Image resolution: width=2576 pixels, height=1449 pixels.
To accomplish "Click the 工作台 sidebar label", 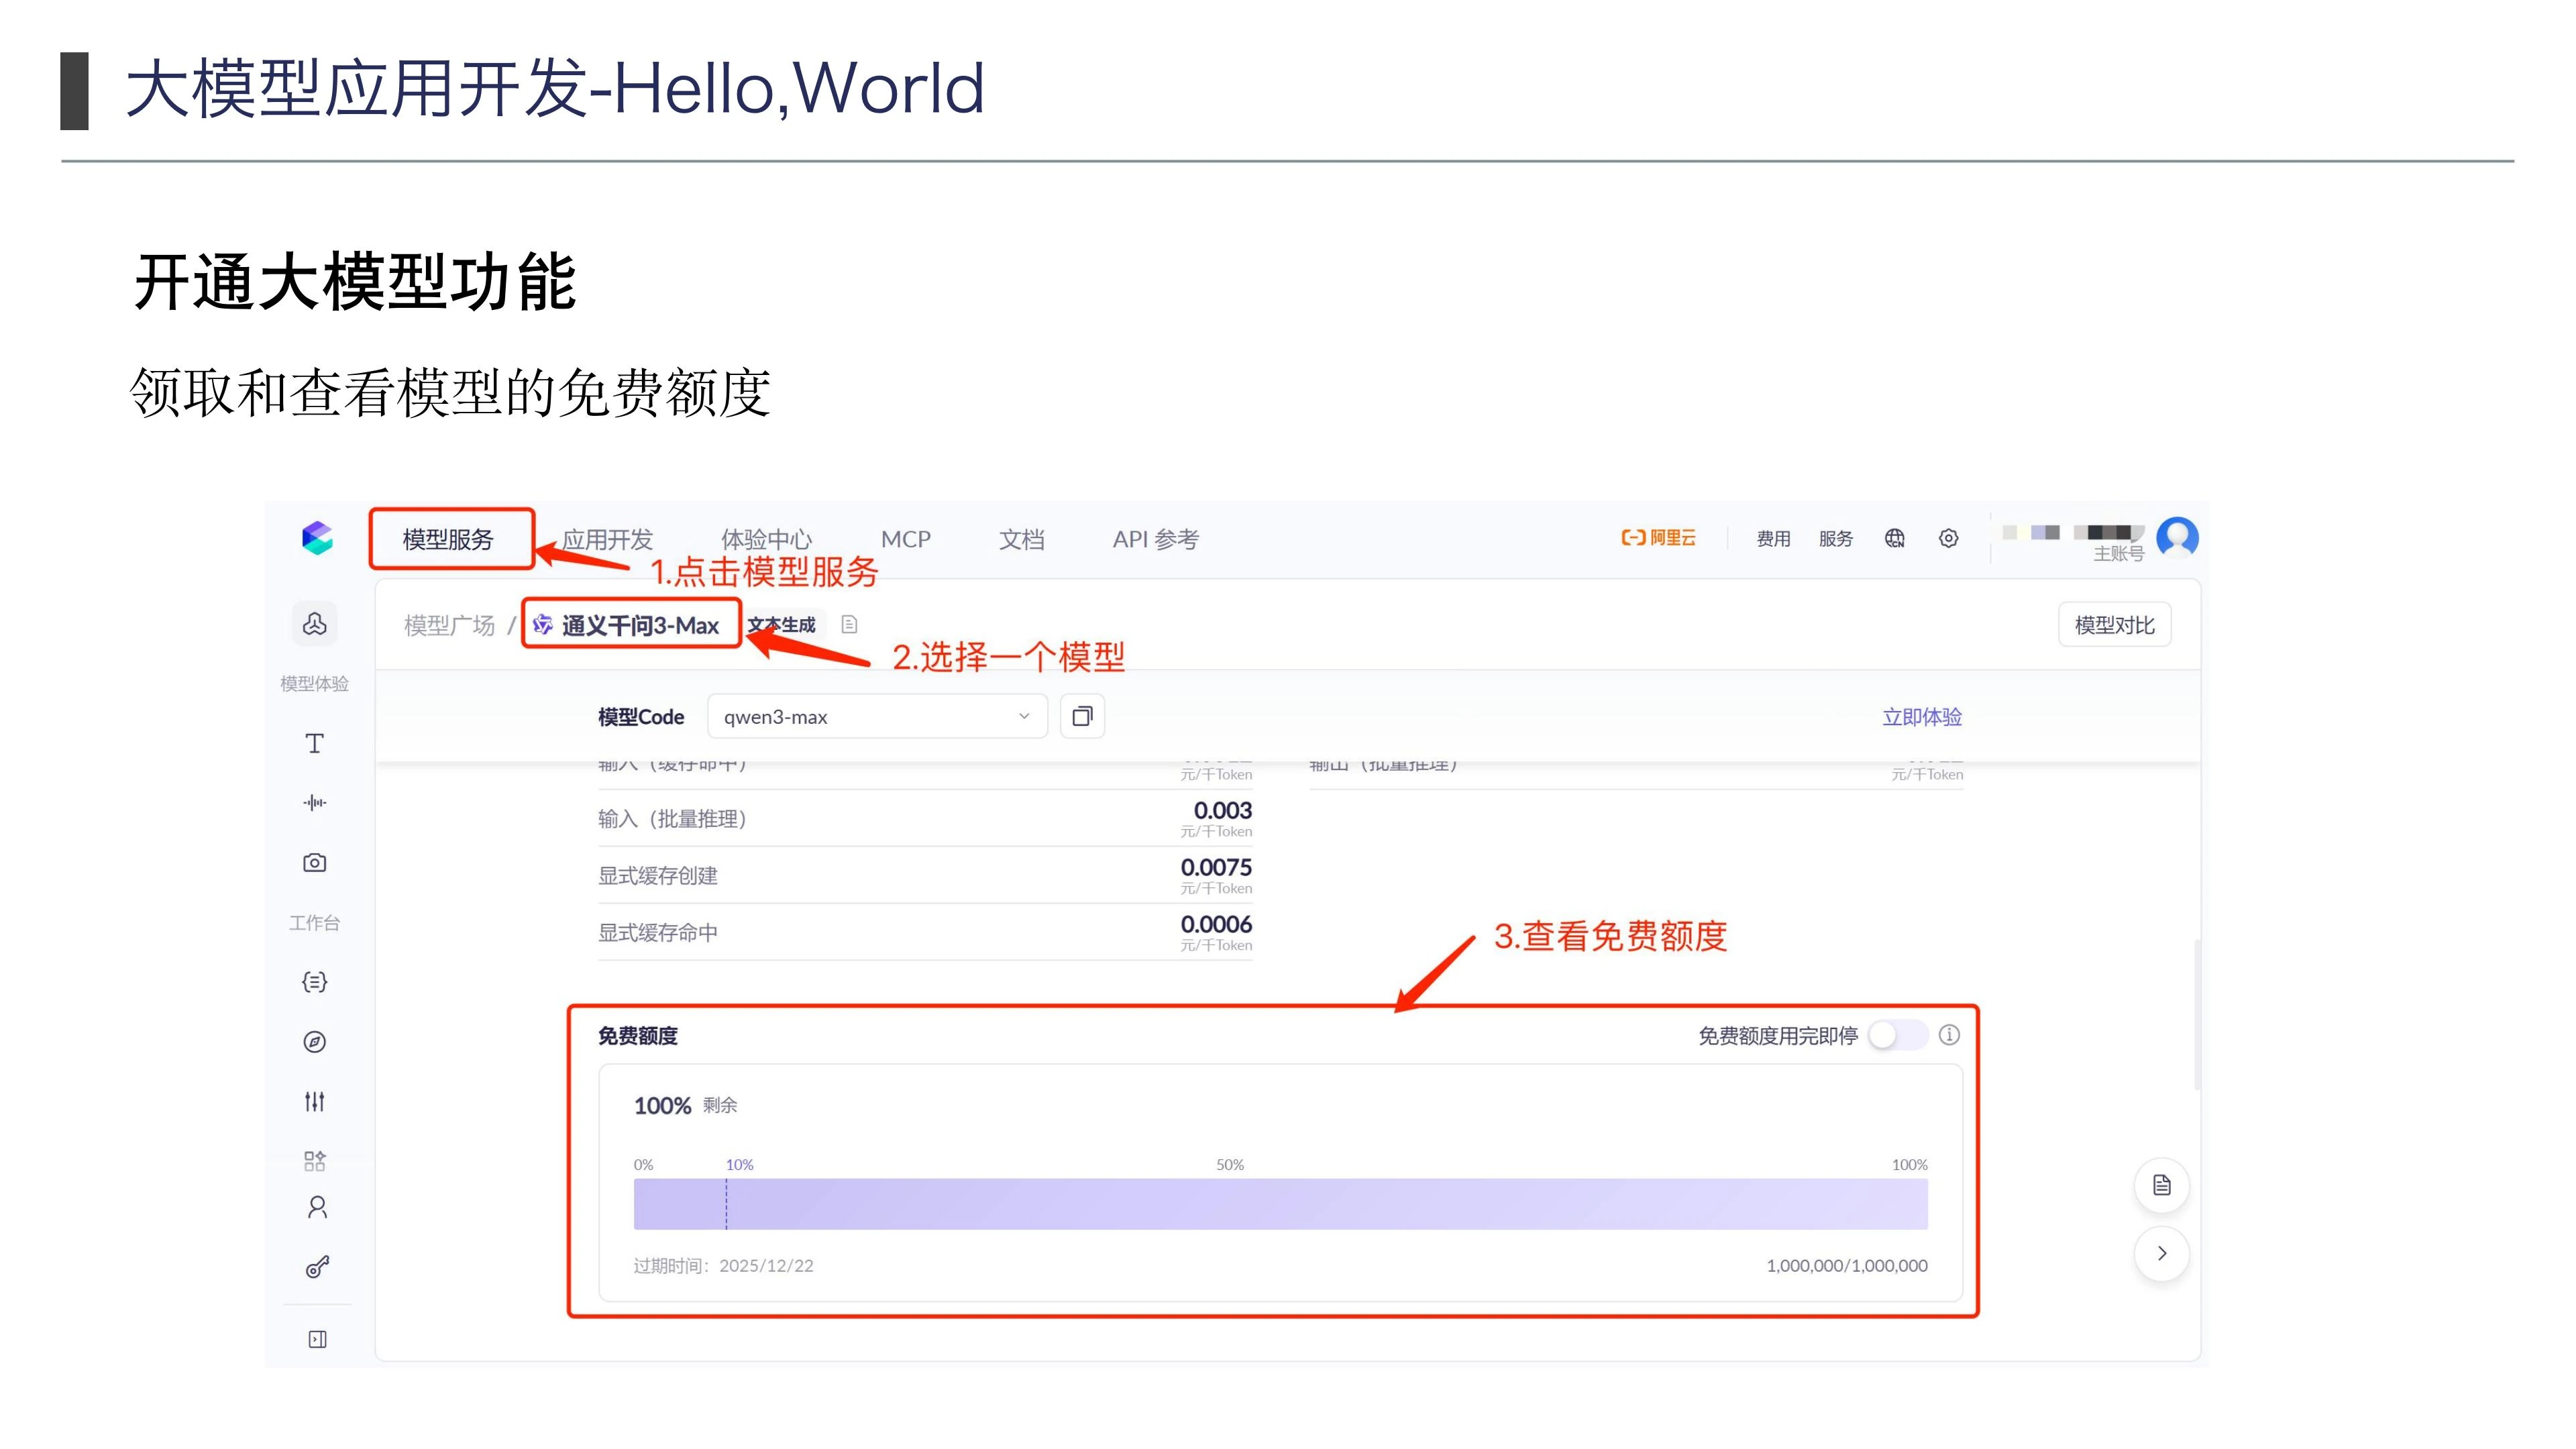I will pos(315,923).
